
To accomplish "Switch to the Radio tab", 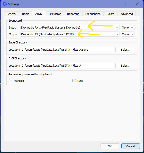I will (25, 14).
